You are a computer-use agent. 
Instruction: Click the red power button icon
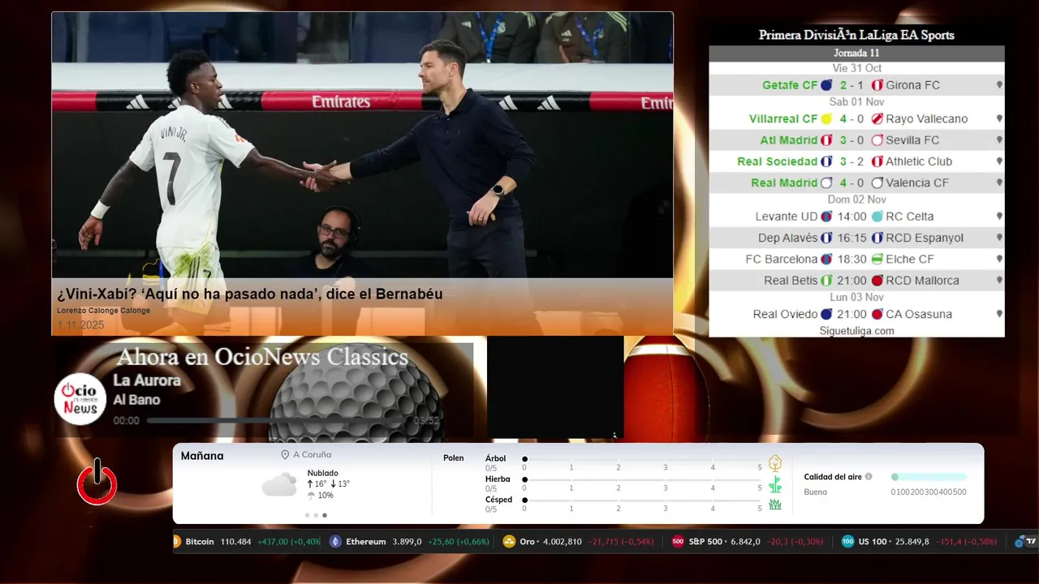tap(97, 483)
